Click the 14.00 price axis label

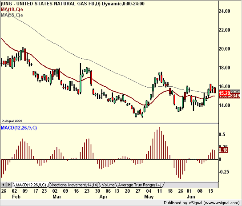(224, 105)
